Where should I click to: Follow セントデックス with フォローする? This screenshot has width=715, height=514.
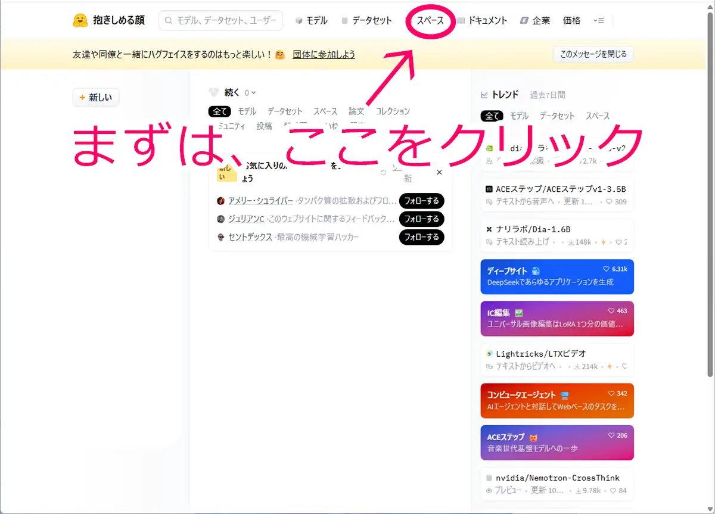[x=422, y=237]
